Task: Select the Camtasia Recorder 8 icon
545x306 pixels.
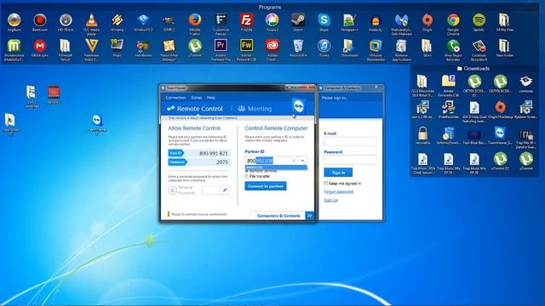Action: point(479,50)
